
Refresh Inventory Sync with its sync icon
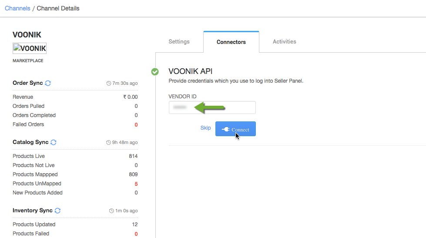[x=57, y=211]
